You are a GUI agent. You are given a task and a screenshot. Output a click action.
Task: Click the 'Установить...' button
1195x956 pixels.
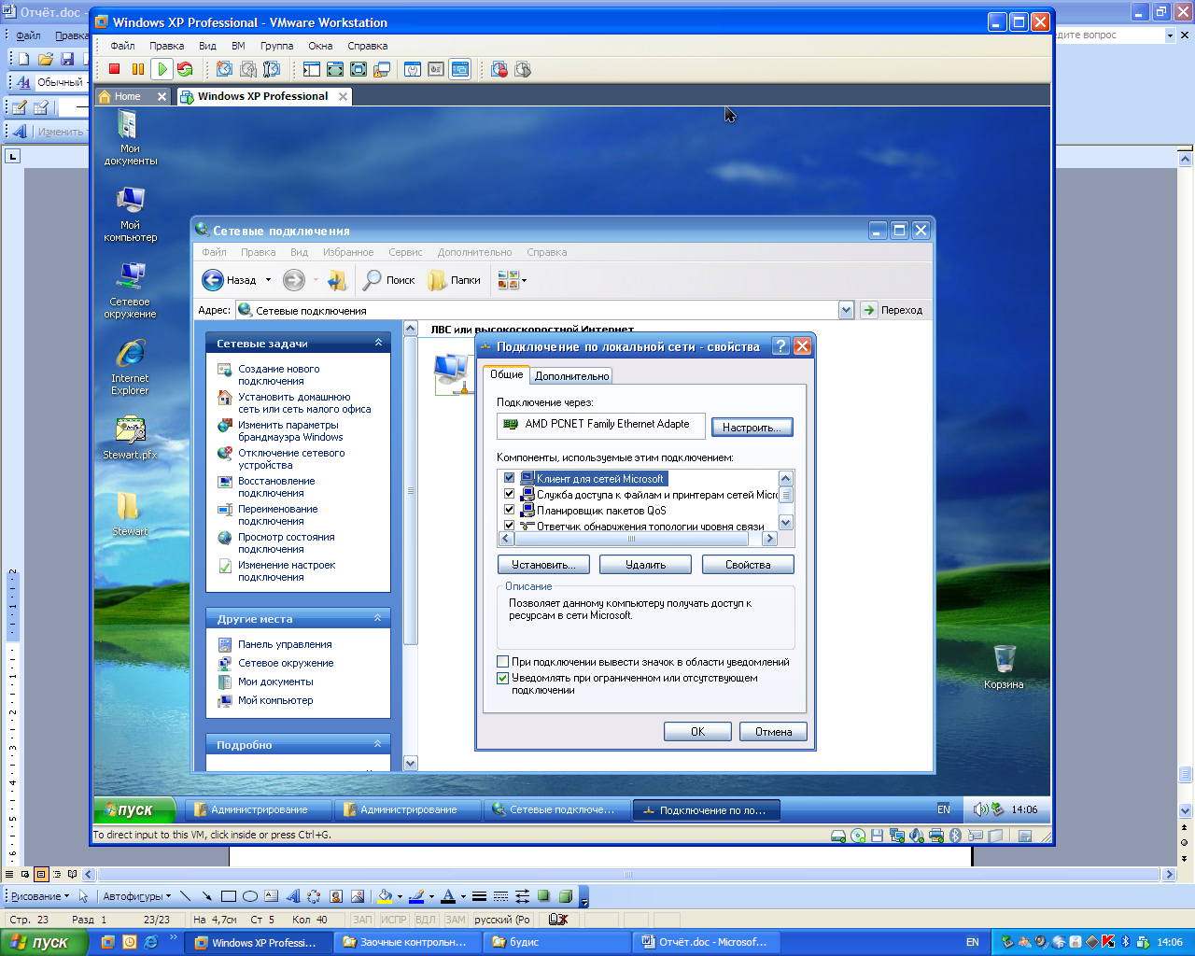point(543,565)
